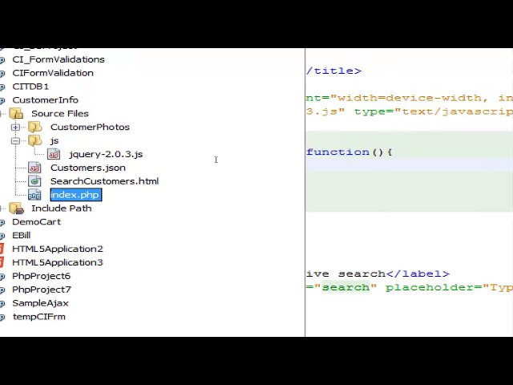Screen dimensions: 513x385
Task: Open the CITDB1 project node
Action: pos(30,87)
